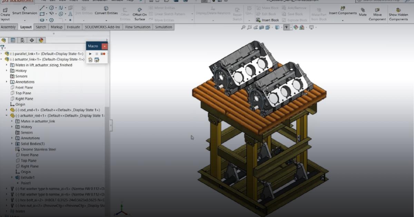
Task: Click the Mate tool
Action: click(x=363, y=12)
